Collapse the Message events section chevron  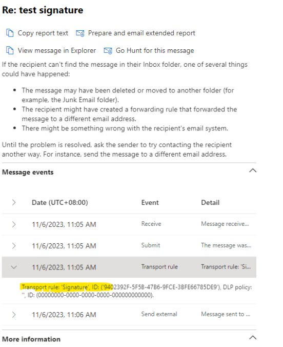[x=253, y=170]
